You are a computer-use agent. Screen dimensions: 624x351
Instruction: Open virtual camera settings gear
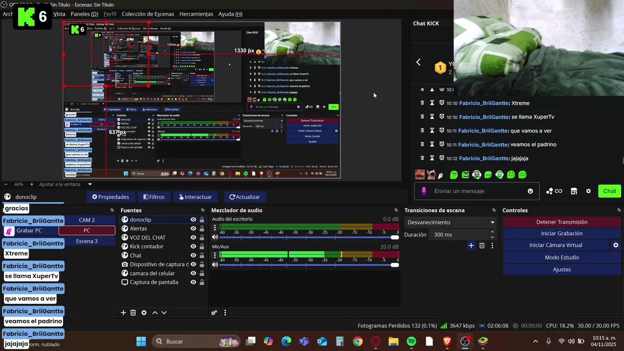(x=616, y=245)
